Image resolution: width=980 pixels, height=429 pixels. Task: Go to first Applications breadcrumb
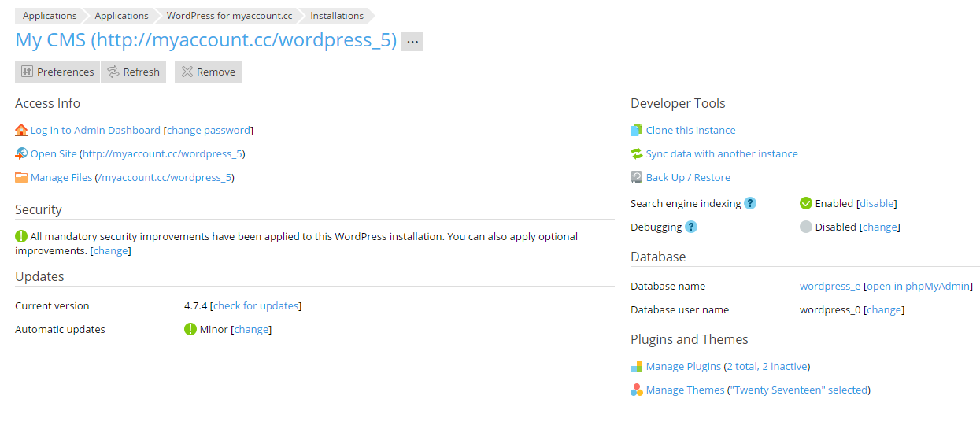(x=50, y=15)
